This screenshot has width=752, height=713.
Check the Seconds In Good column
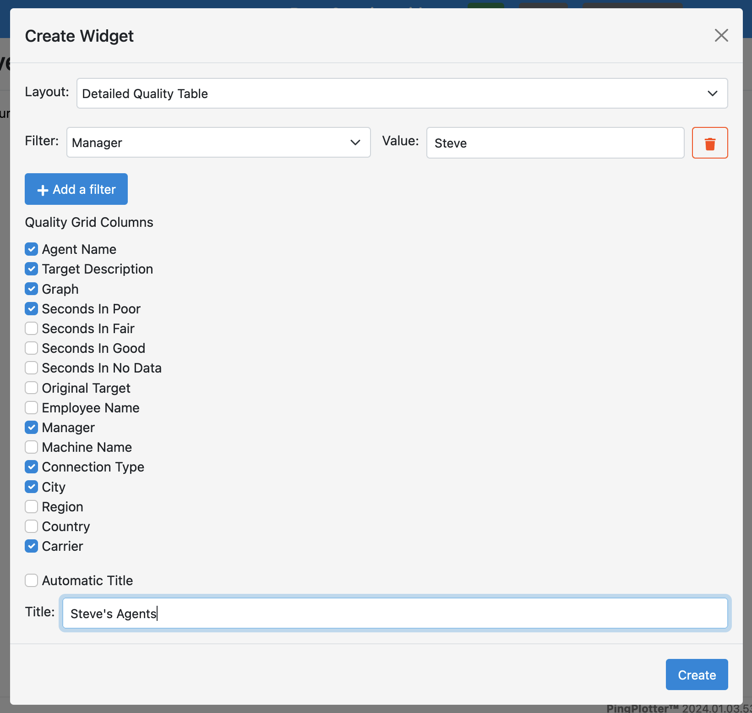pyautogui.click(x=31, y=348)
